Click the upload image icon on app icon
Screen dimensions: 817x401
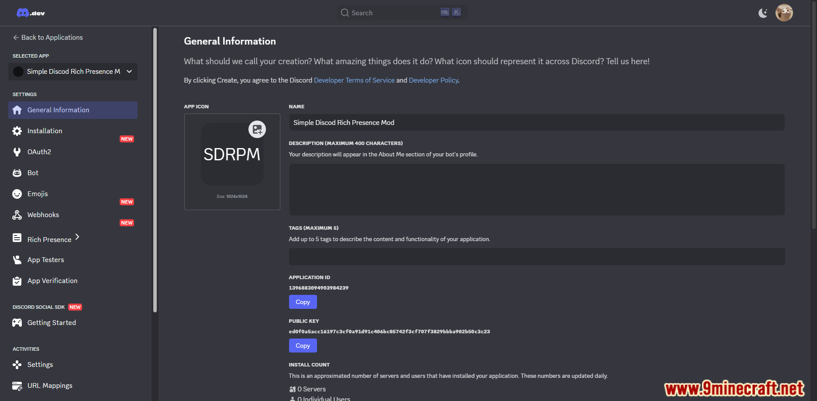[257, 129]
